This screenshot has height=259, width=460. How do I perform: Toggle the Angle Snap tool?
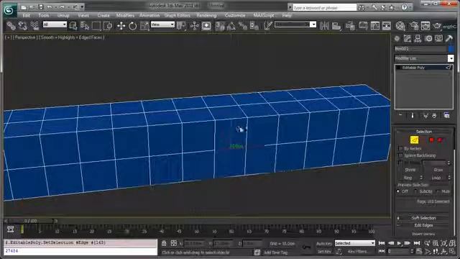(x=231, y=26)
